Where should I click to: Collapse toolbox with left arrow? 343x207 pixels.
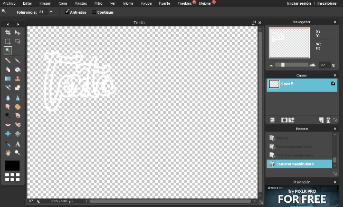[x=8, y=24]
